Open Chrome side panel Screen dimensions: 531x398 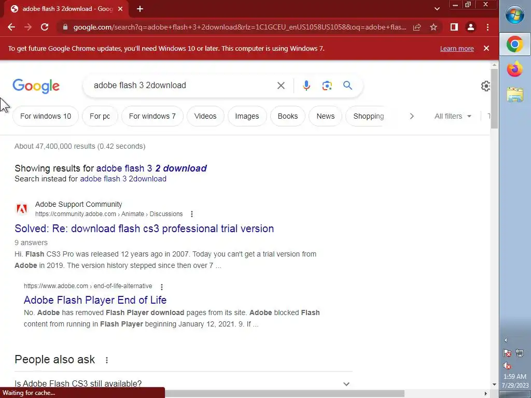[x=454, y=27]
